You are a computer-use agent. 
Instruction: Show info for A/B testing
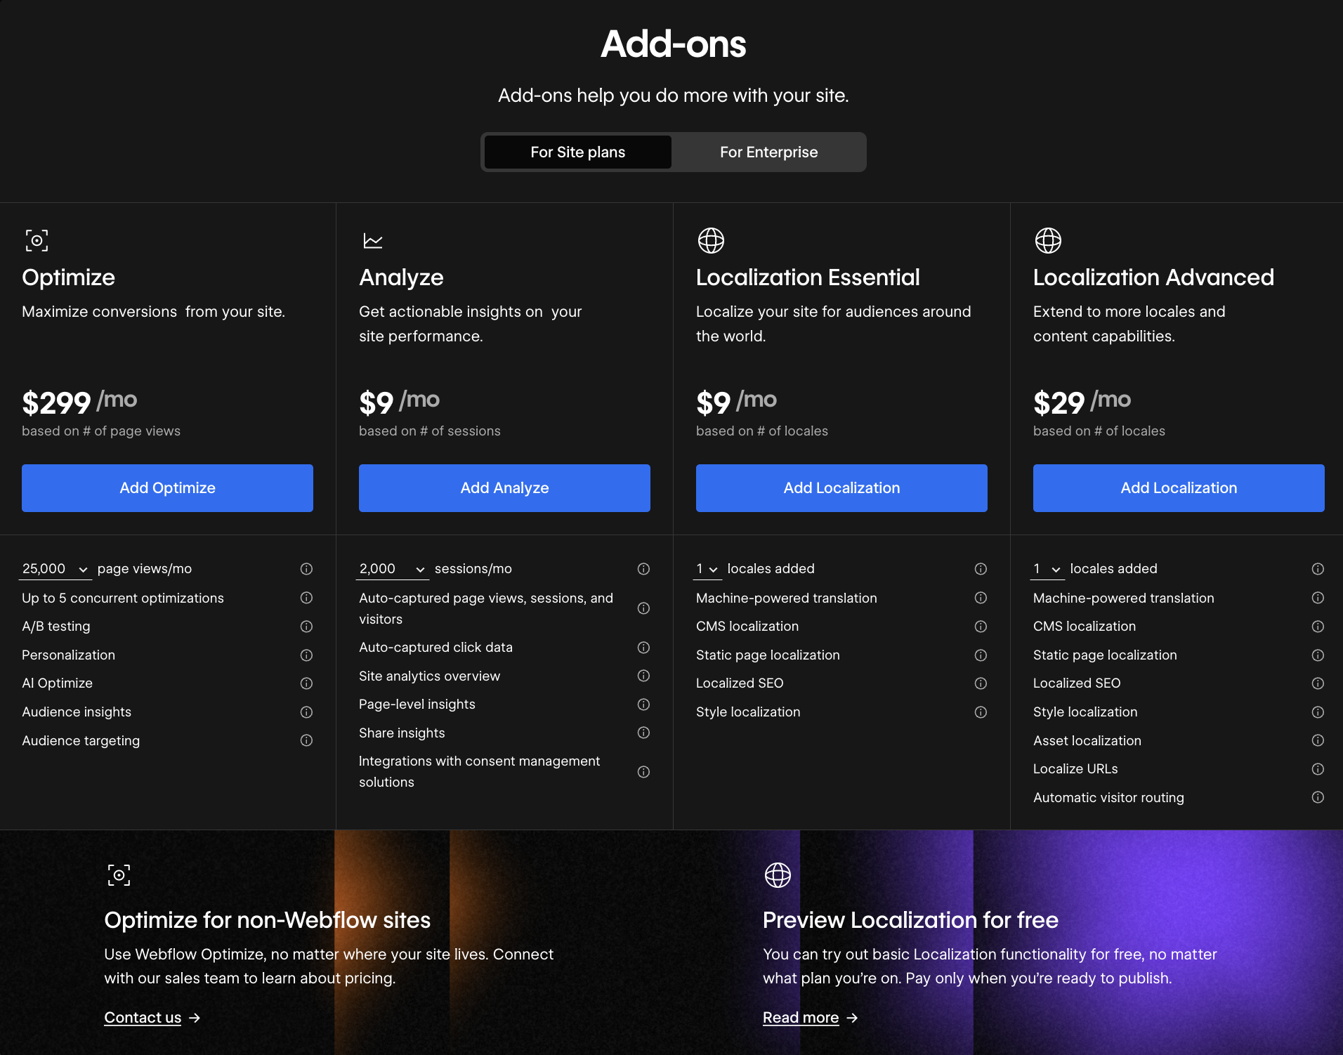click(306, 627)
